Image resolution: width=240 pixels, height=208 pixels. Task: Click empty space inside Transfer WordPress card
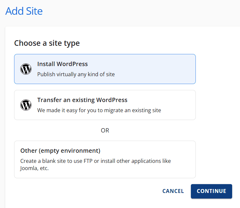(x=177, y=105)
